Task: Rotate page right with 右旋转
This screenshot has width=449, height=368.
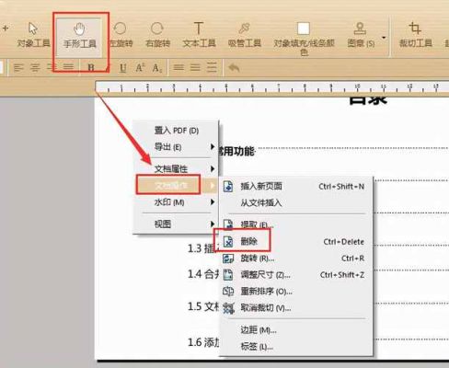Action: coord(157,35)
